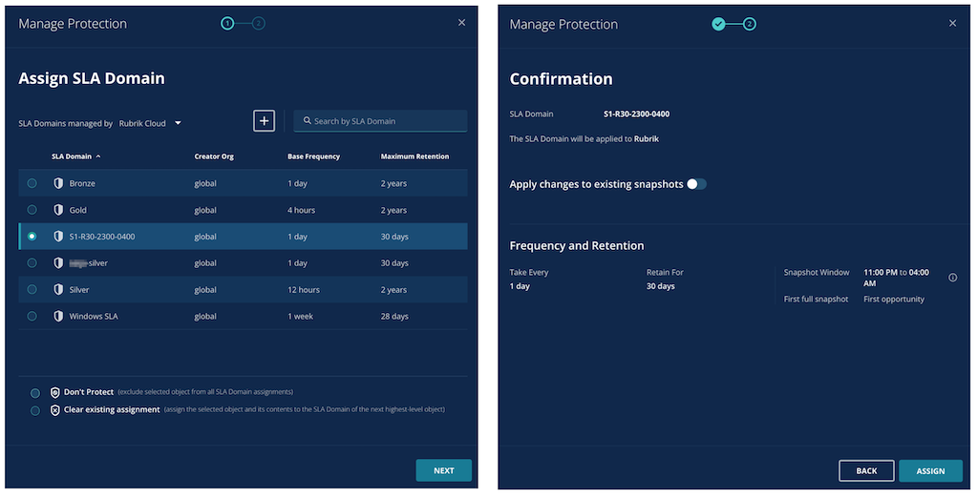This screenshot has height=498, width=978.
Task: Click the Bronze domain name
Action: [82, 183]
